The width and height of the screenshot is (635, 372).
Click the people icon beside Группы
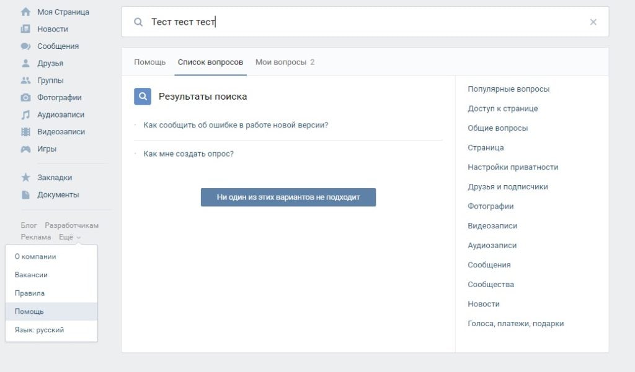25,80
